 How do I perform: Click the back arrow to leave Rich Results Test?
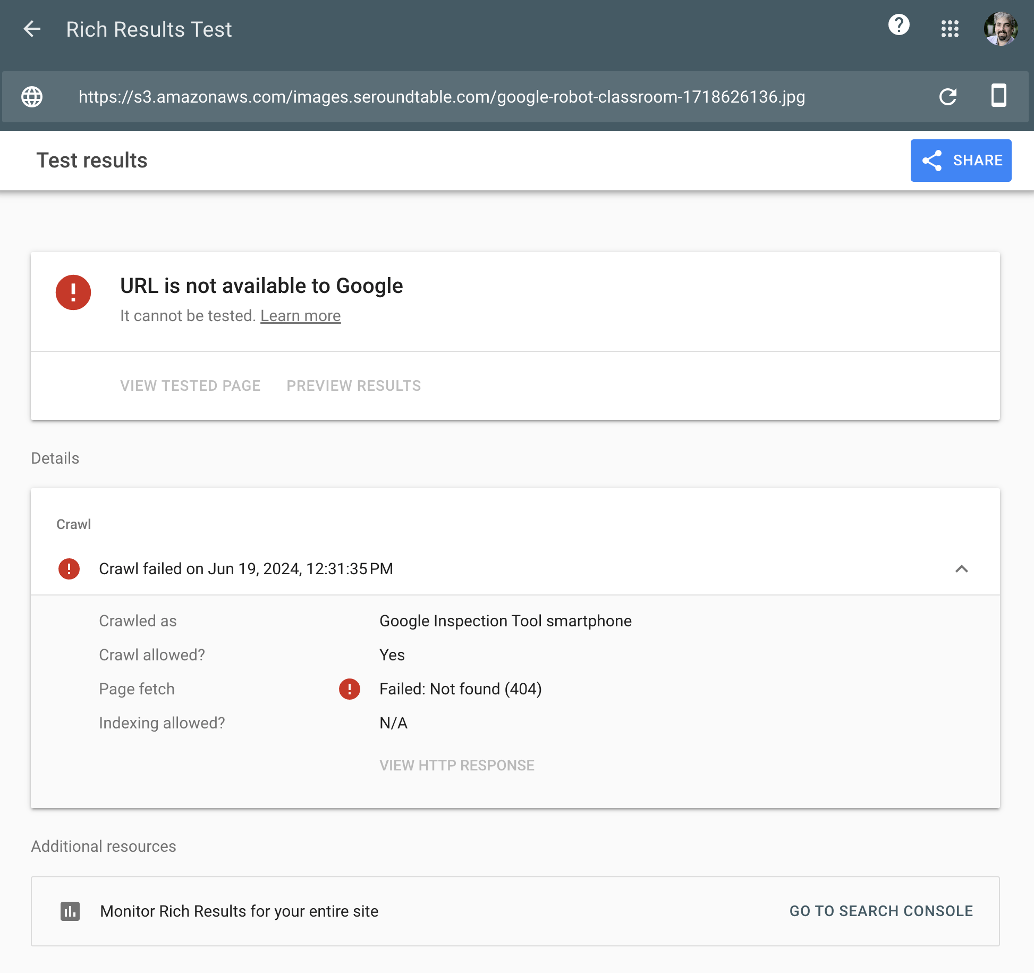coord(31,29)
